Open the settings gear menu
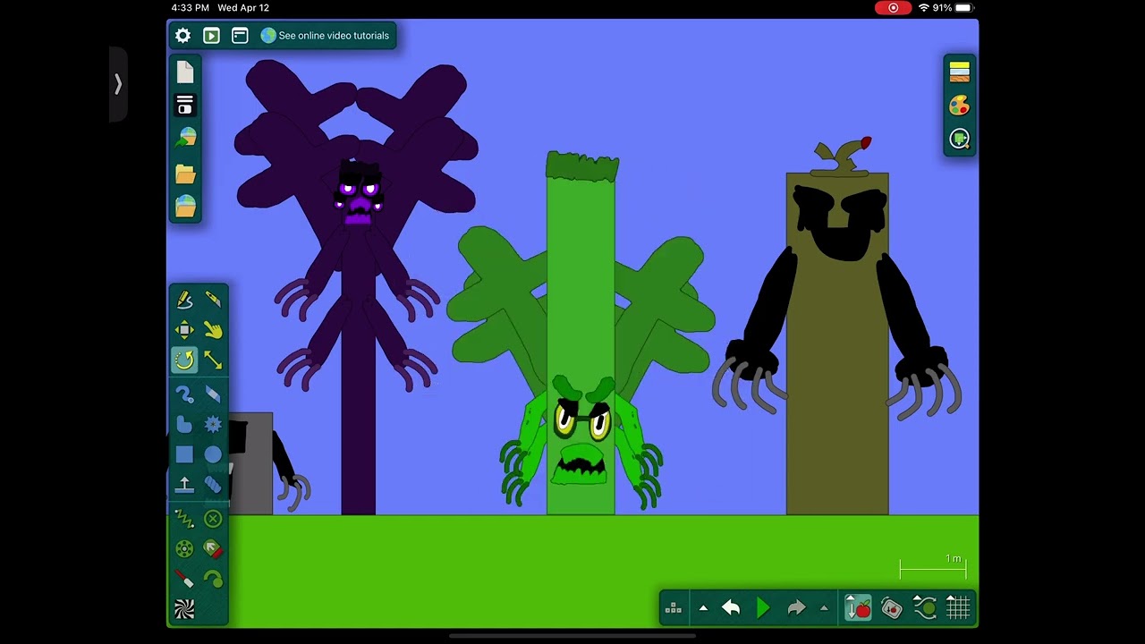This screenshot has height=644, width=1145. pos(183,36)
